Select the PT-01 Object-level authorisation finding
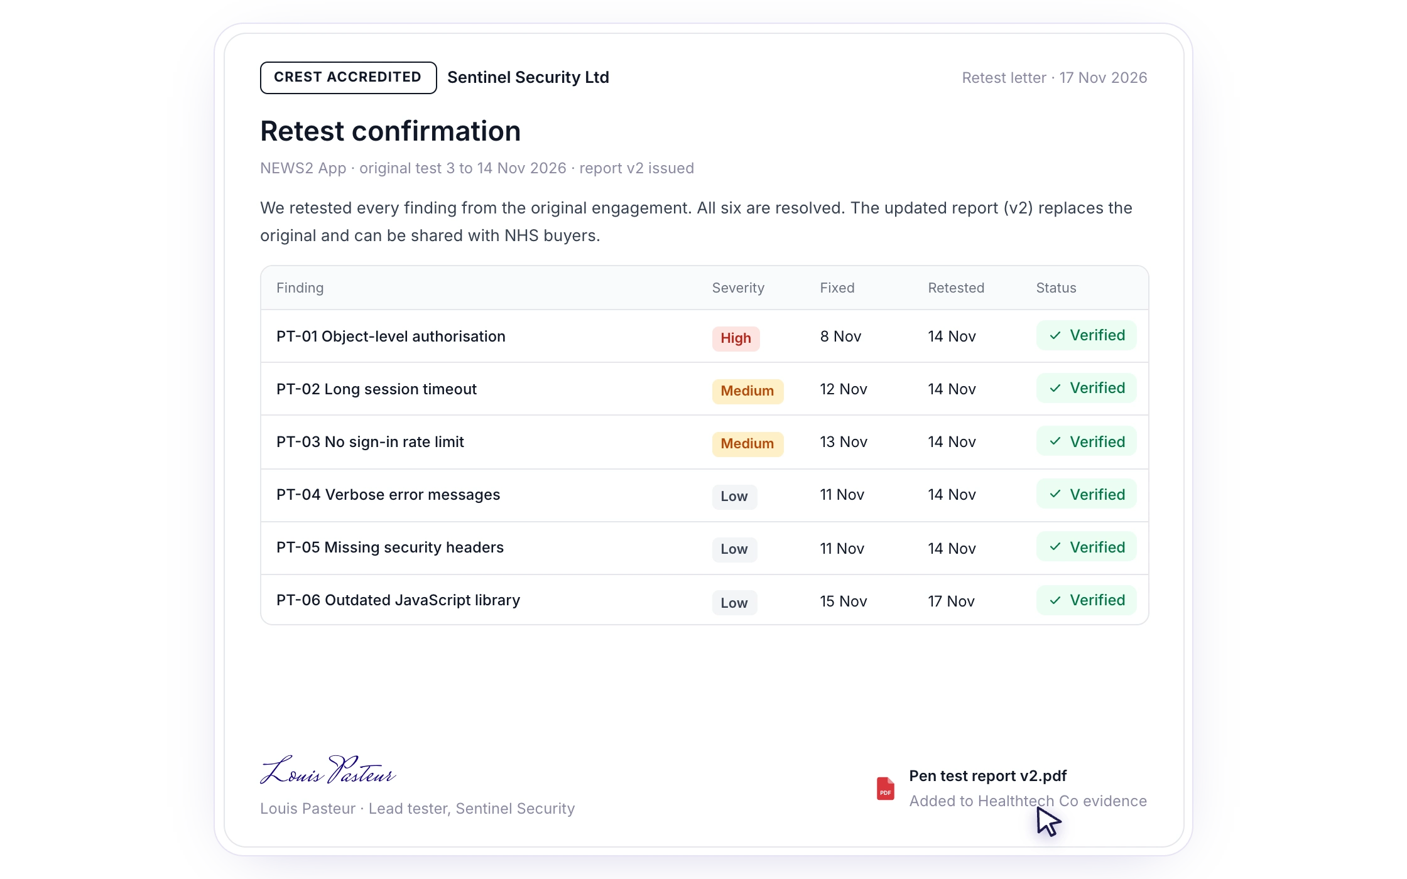 (391, 337)
